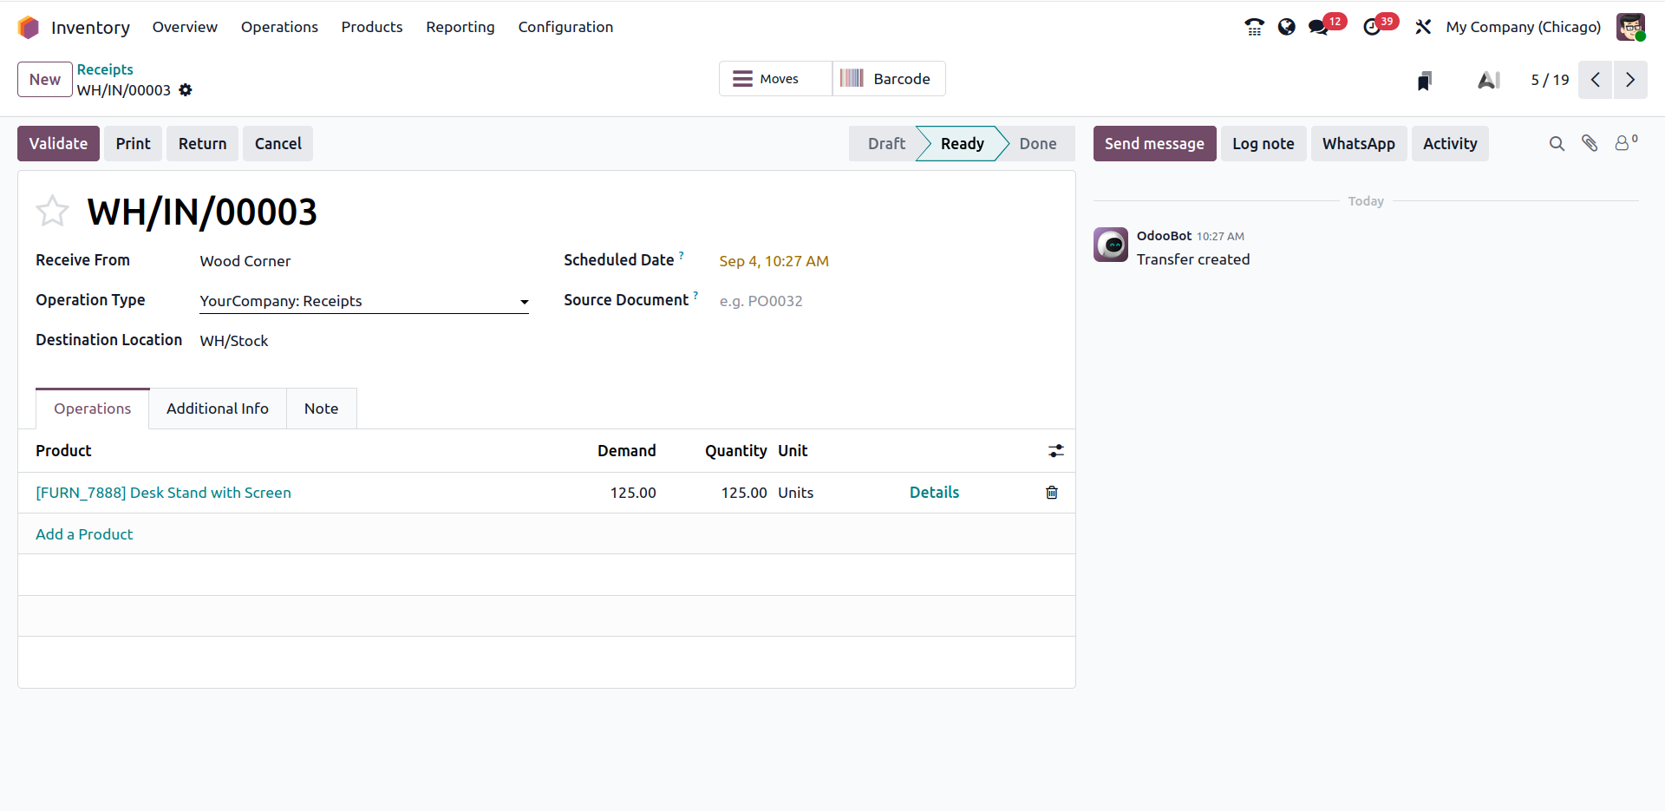Set status to Draft in status bar
Image resolution: width=1665 pixels, height=811 pixels.
pos(885,144)
